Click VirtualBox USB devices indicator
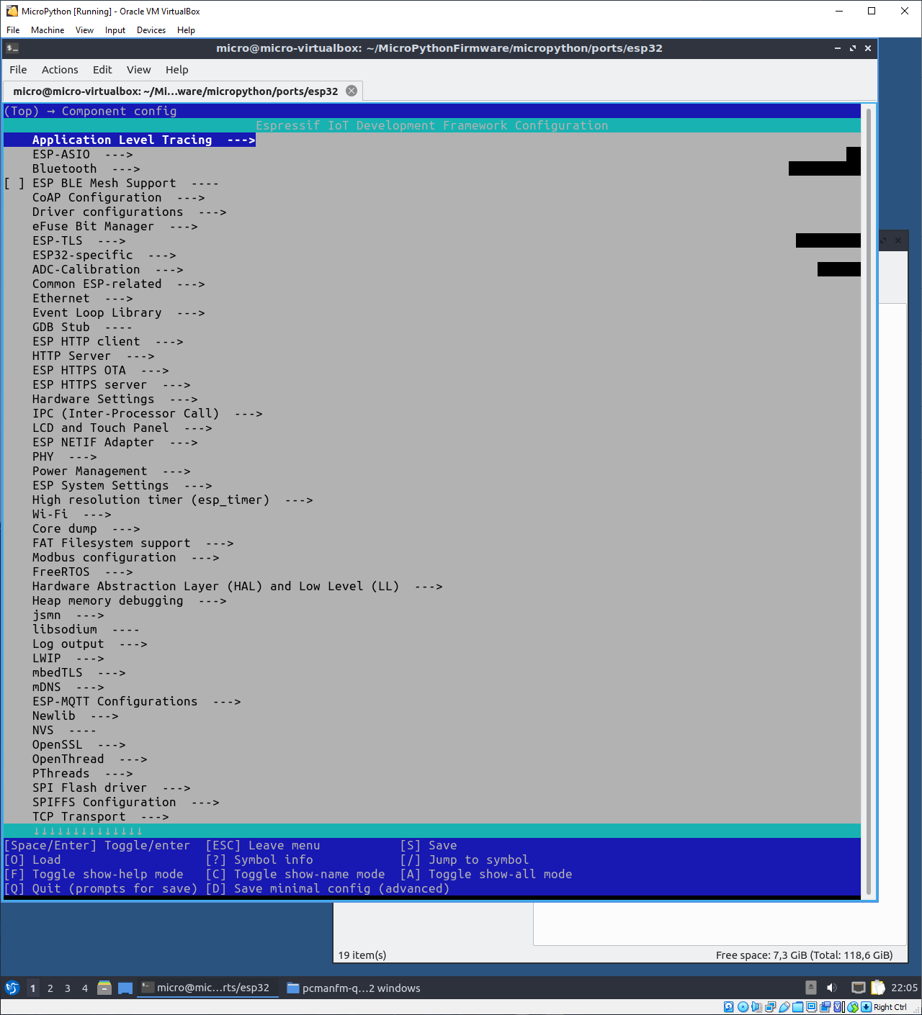This screenshot has height=1015, width=922. click(x=784, y=1007)
